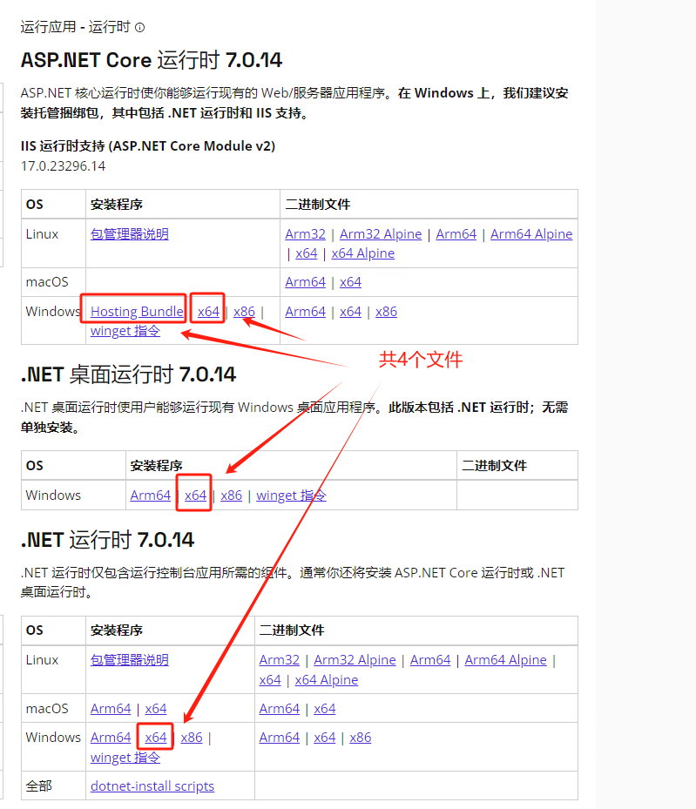Select the .NET 运行时 7.0.14 heading

(x=107, y=540)
